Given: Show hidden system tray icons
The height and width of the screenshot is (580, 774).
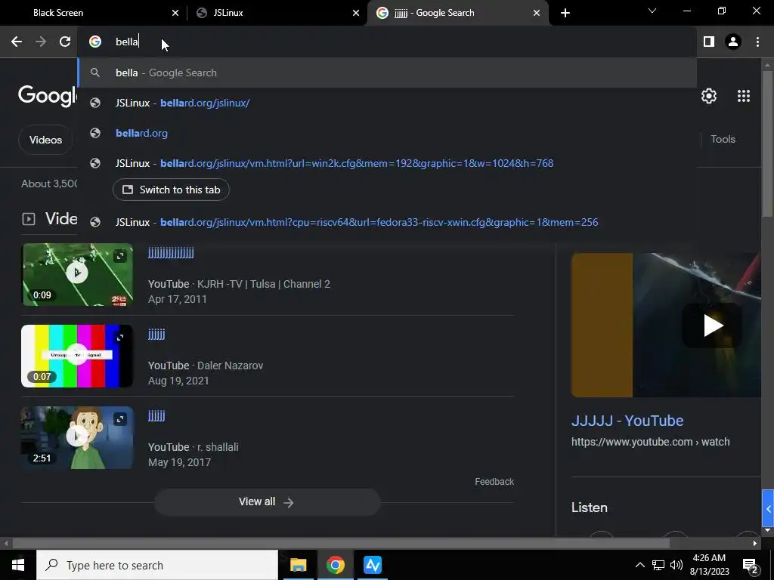Looking at the screenshot, I should click(639, 565).
